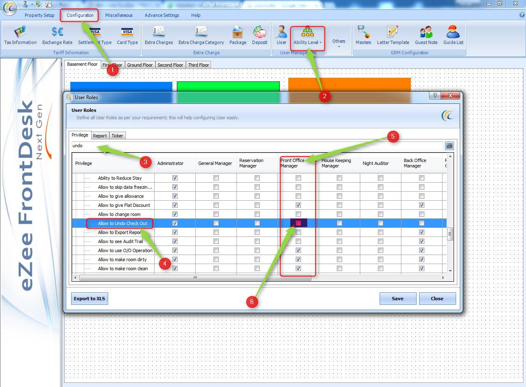Click the Export to XLS button

coord(90,299)
